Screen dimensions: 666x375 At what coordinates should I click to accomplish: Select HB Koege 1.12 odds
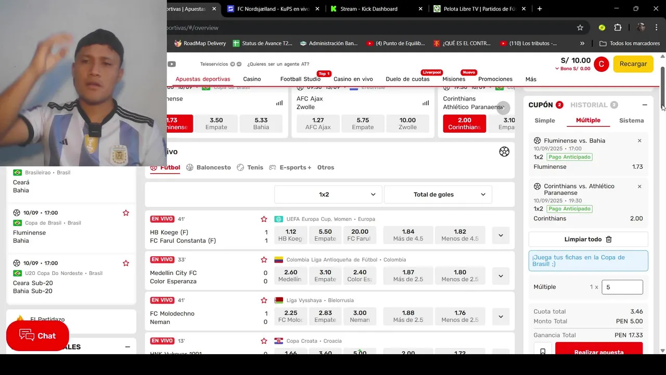click(291, 235)
